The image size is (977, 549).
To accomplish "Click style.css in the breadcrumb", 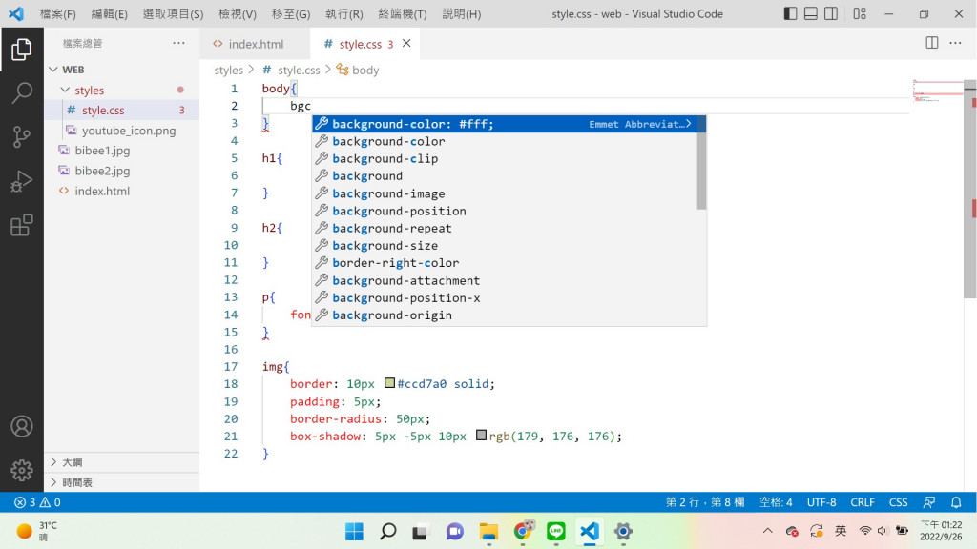I will (x=299, y=71).
